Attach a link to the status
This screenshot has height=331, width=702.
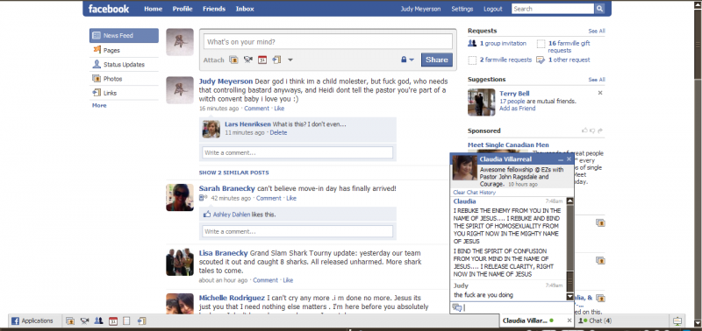(276, 60)
